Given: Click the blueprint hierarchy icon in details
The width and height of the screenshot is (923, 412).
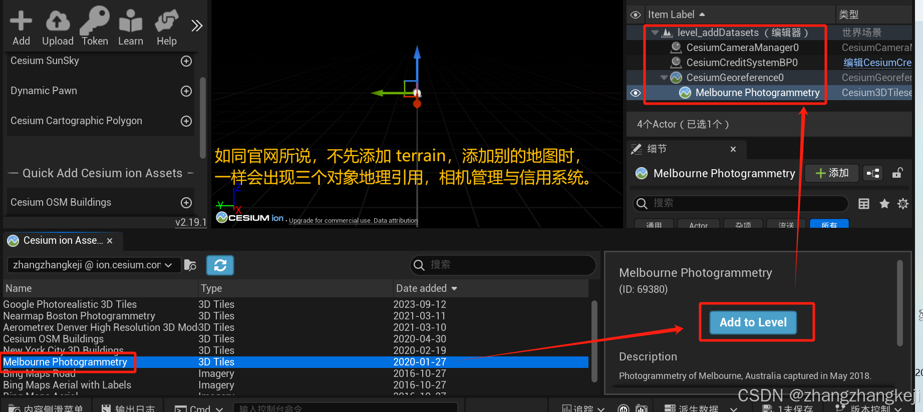Looking at the screenshot, I should (873, 173).
